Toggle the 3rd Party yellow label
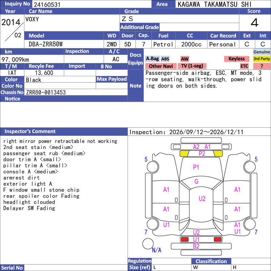271x271 pixels. (x=262, y=59)
